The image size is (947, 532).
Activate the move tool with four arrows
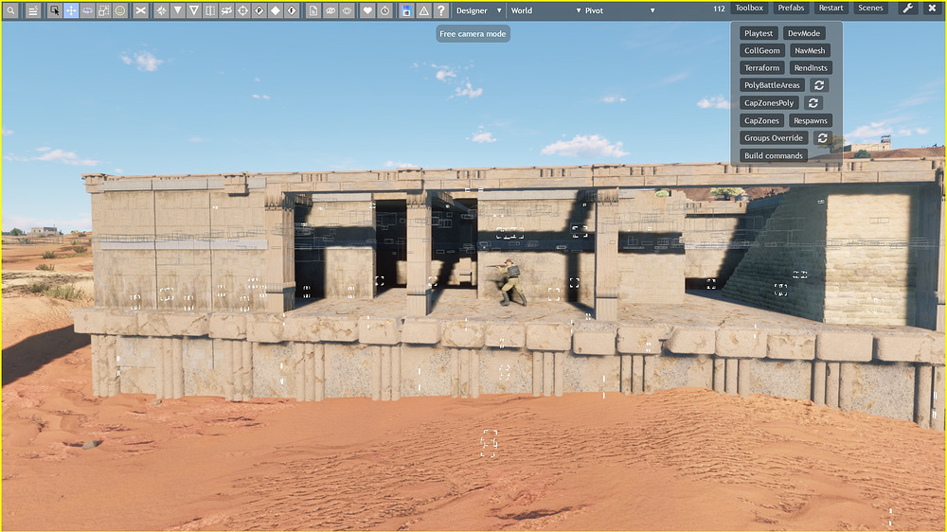click(71, 10)
